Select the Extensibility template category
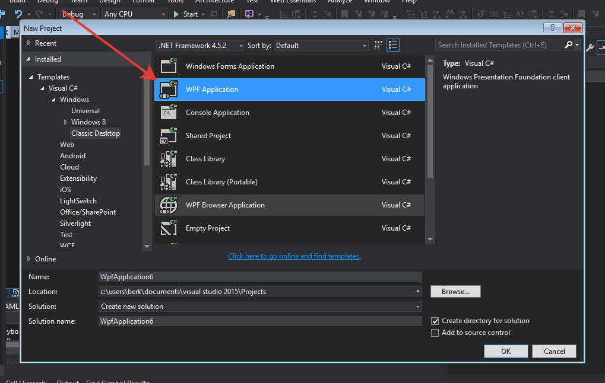Screen dimensions: 605x383 pyautogui.click(x=78, y=178)
